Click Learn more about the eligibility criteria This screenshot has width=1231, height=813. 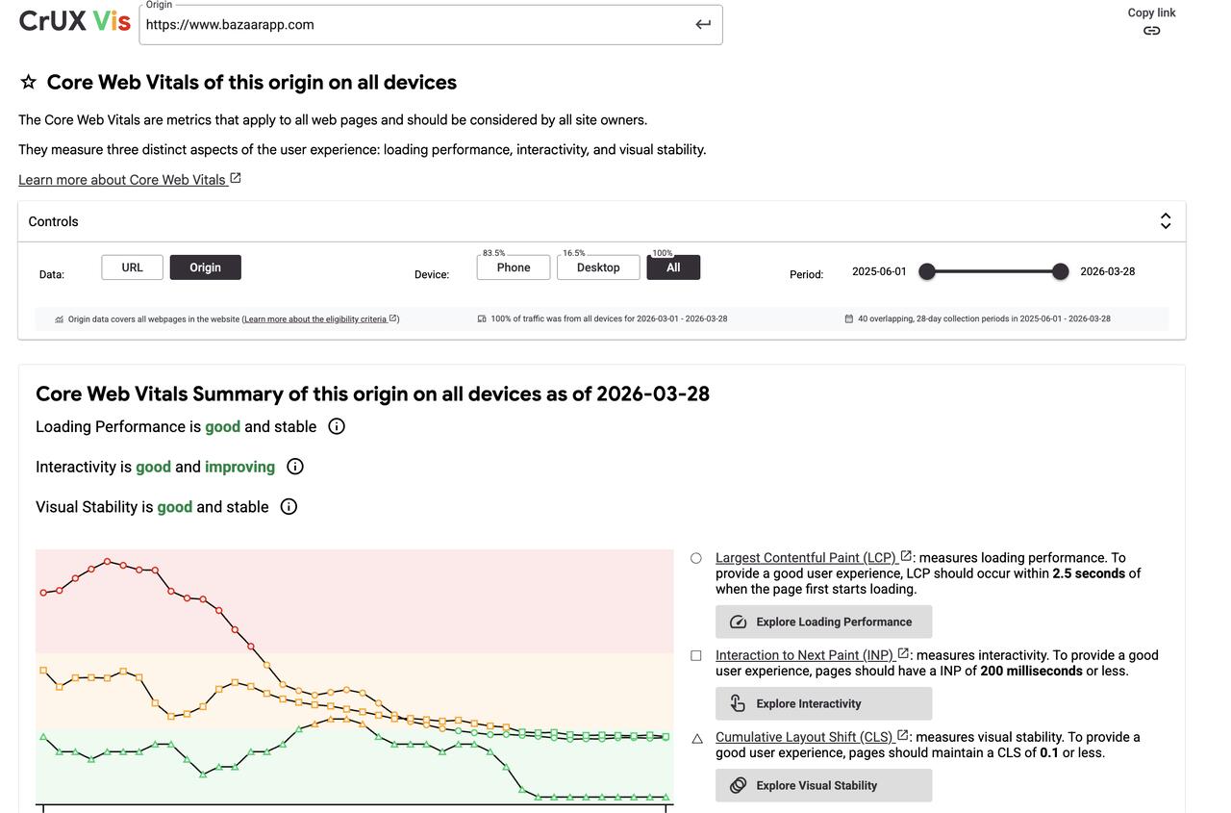pos(315,318)
